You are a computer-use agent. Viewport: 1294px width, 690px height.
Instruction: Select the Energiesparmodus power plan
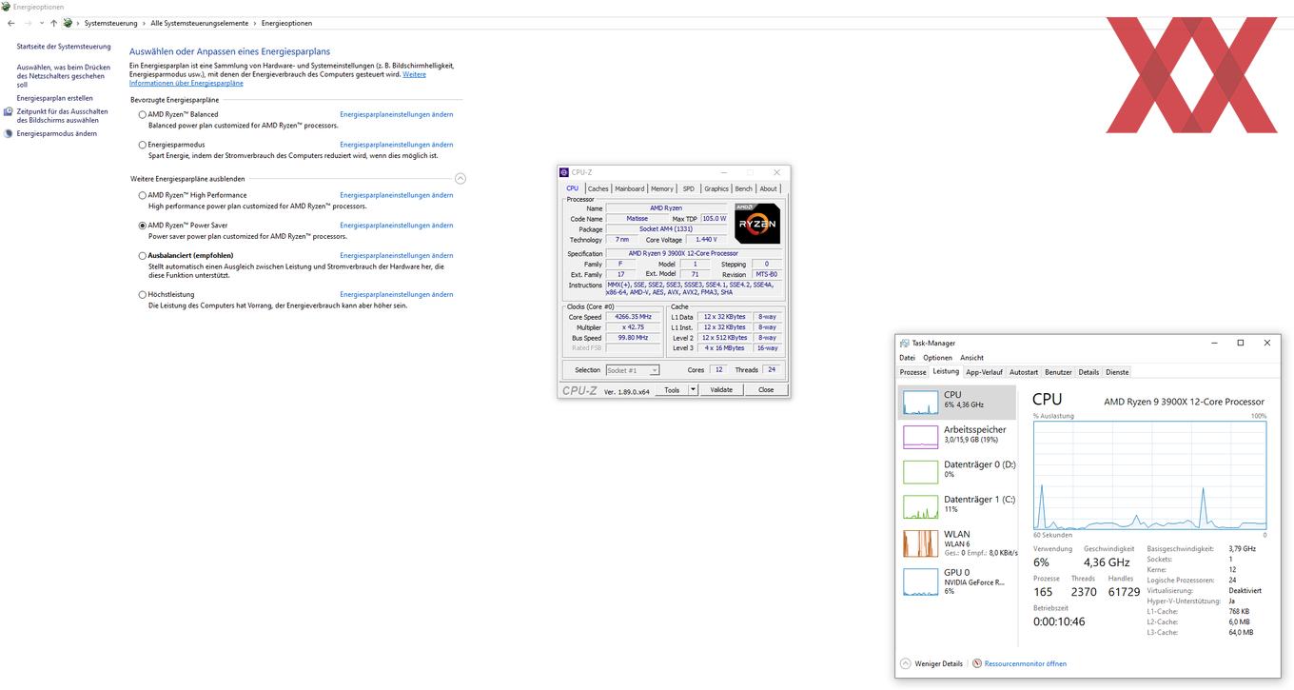coord(143,145)
